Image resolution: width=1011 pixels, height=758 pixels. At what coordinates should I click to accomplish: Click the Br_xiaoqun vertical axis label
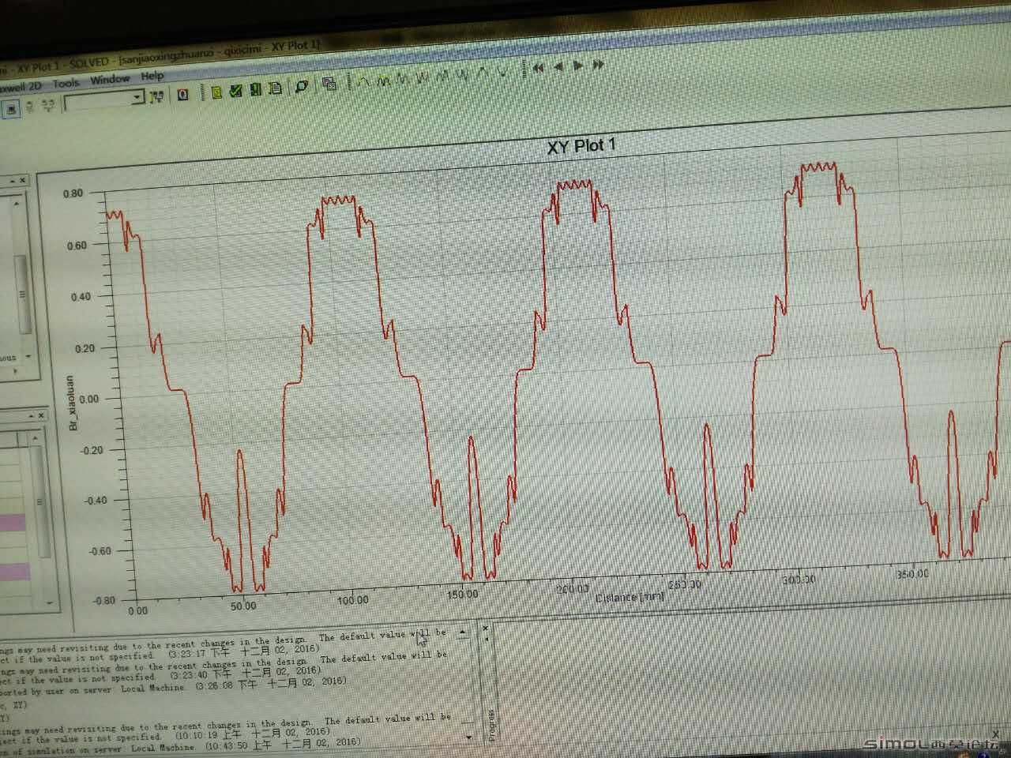73,403
